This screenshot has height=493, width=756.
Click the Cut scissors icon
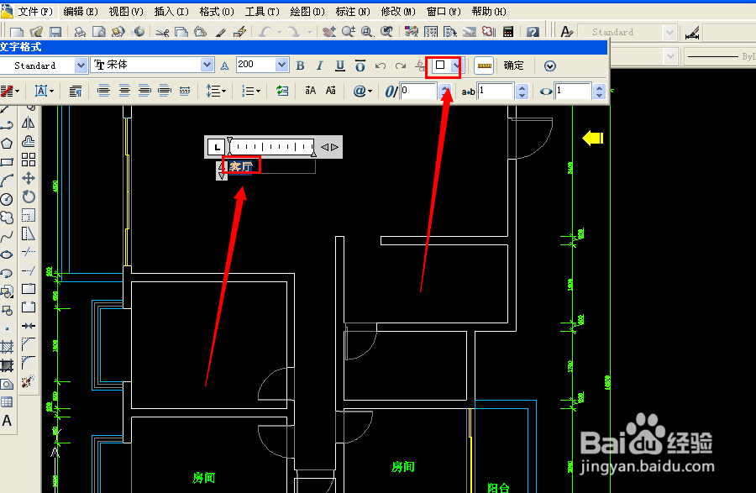162,32
